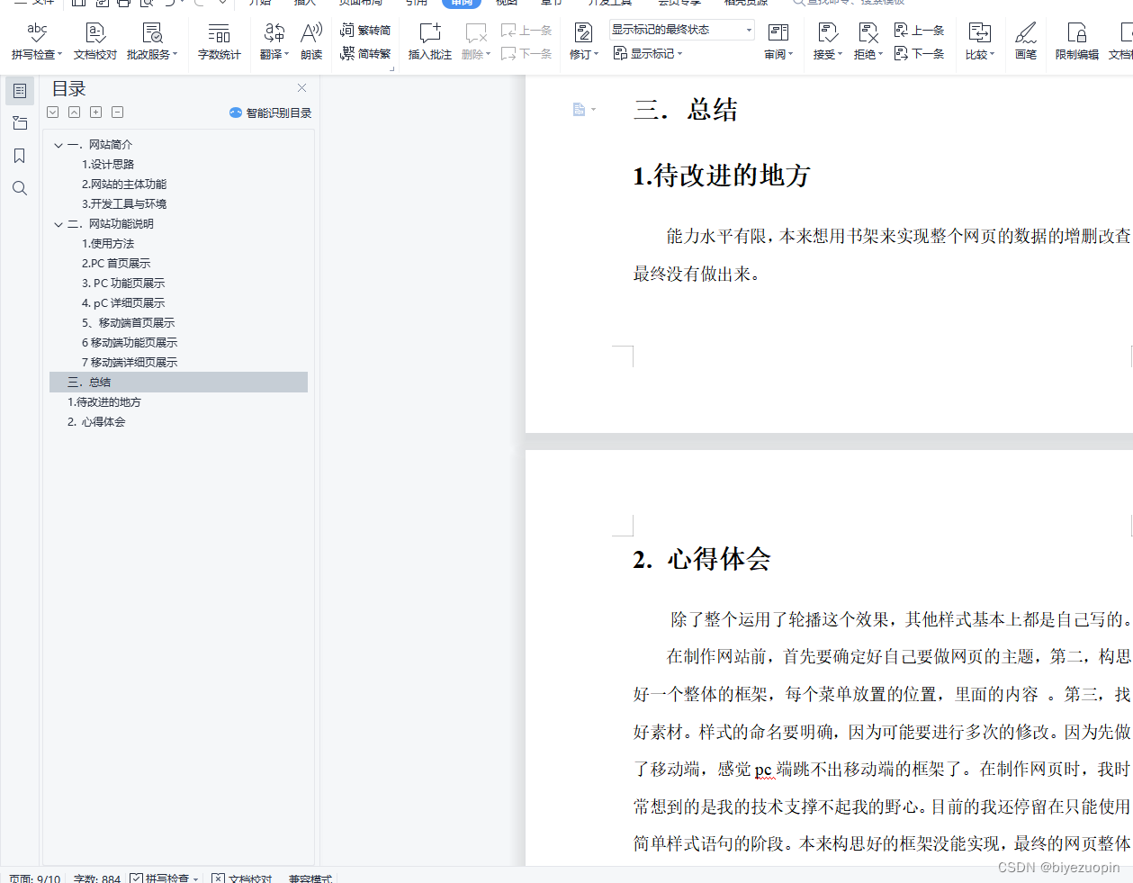Select 2. 心得体会 in outline

tap(96, 422)
